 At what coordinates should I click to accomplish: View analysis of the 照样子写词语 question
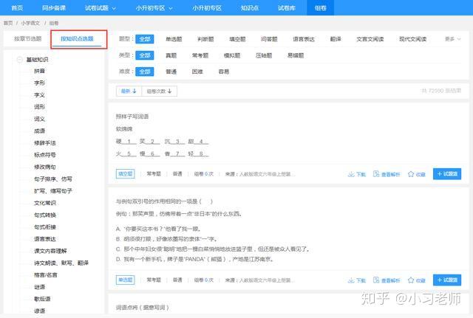click(x=387, y=174)
